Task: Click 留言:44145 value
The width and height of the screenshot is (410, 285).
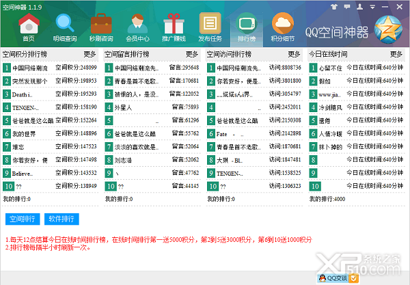Action: pyautogui.click(x=185, y=186)
